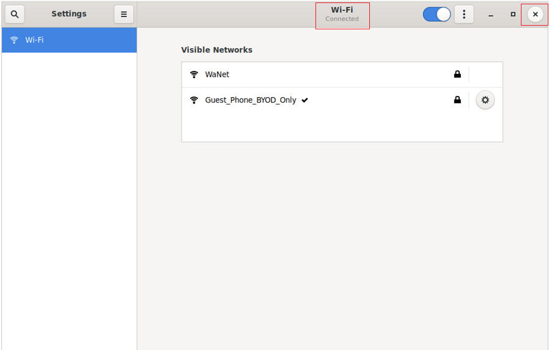
Task: Click the lock icon for Guest_Phone_BYOD_Only
Action: click(x=457, y=100)
